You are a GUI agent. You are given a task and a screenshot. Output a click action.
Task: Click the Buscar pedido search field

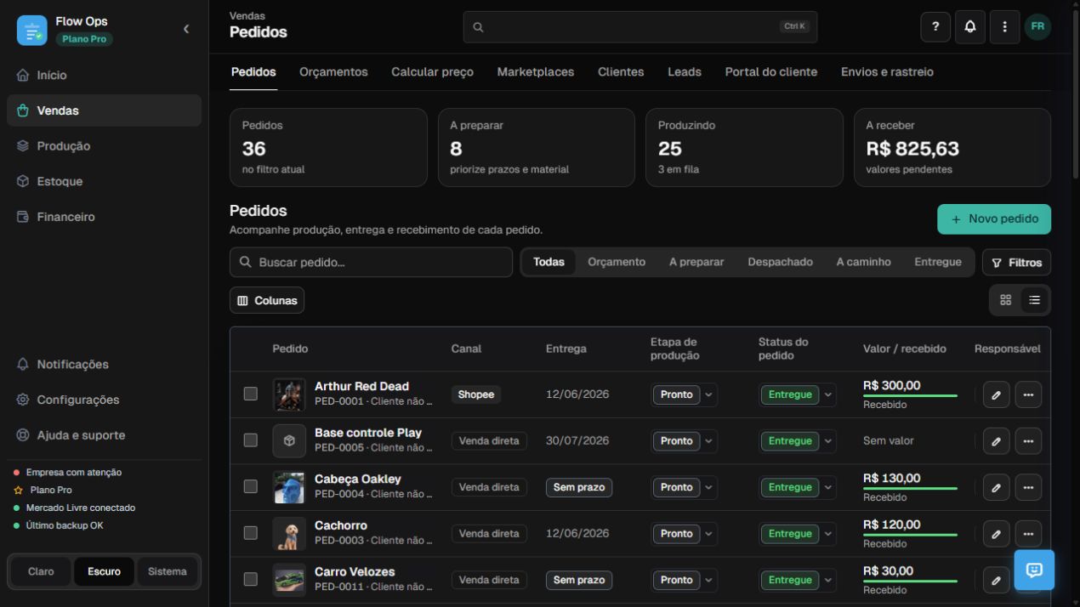click(371, 263)
